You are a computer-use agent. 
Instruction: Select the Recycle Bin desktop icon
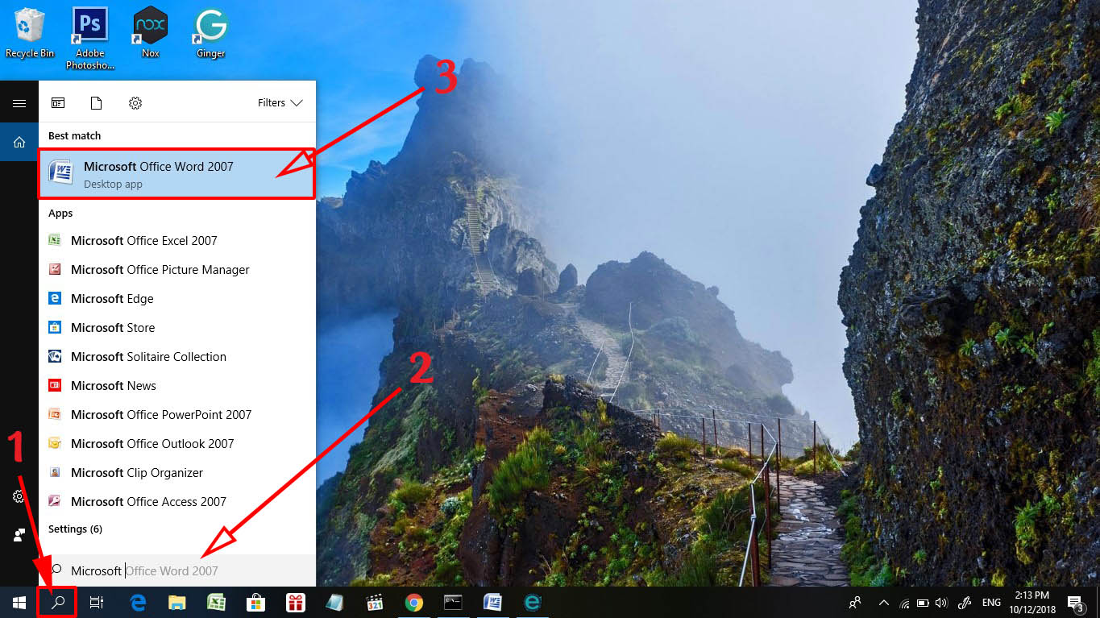tap(30, 34)
